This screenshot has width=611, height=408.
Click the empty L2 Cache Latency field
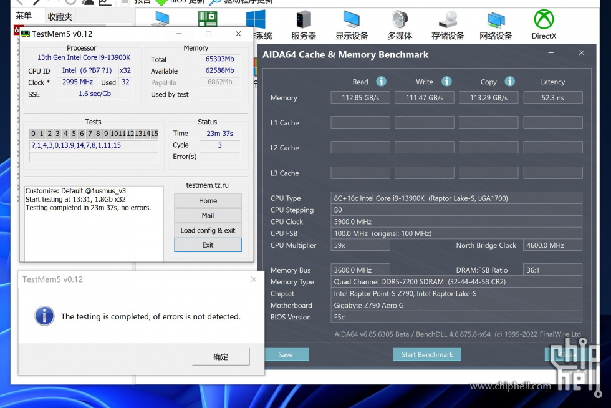tap(553, 147)
